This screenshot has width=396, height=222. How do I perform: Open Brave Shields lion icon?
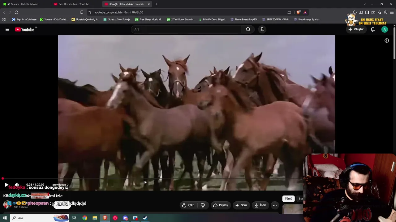coord(298,12)
